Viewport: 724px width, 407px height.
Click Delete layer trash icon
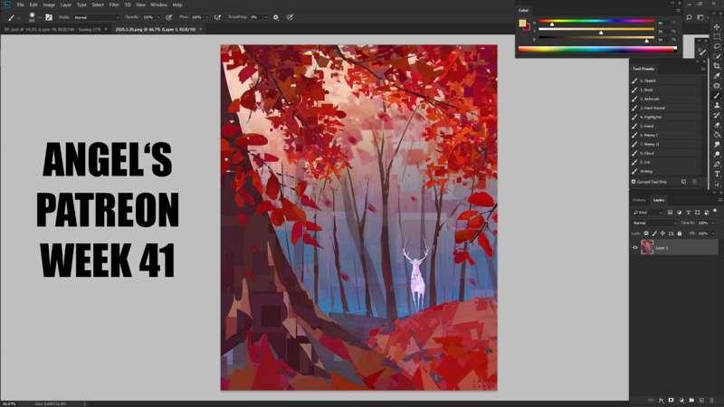pos(711,400)
